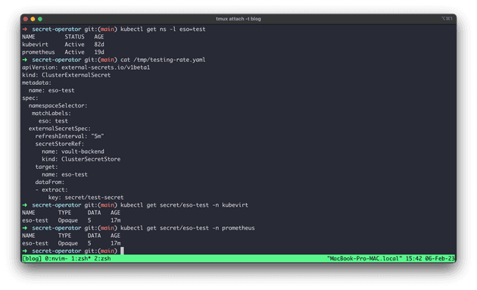Click the prometheus namespace row name
The width and height of the screenshot is (477, 290).
pos(39,52)
